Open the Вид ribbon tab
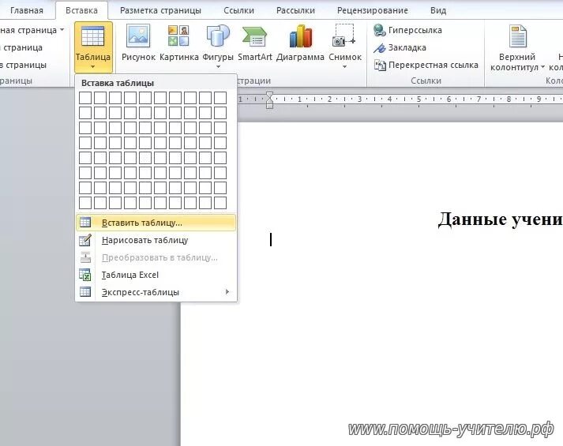The height and width of the screenshot is (446, 563). (x=438, y=10)
